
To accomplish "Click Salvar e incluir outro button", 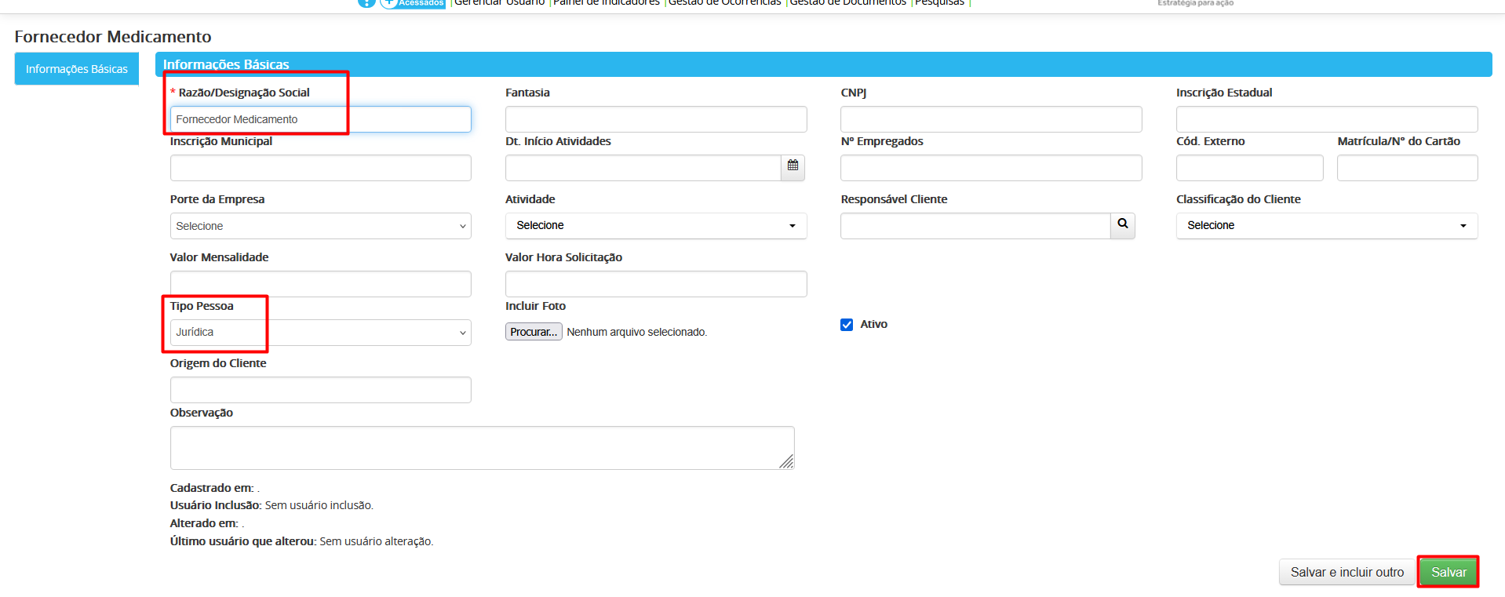I will pos(1346,572).
